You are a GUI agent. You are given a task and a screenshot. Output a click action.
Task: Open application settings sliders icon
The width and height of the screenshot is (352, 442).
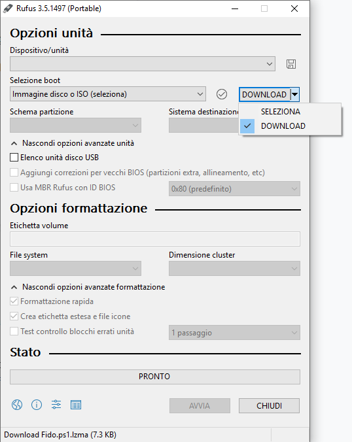click(x=56, y=405)
